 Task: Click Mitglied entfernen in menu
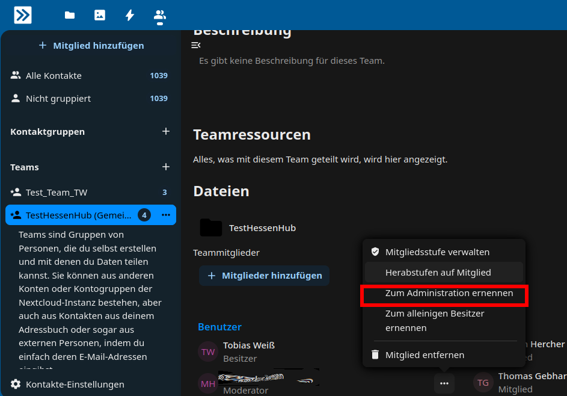coord(424,355)
